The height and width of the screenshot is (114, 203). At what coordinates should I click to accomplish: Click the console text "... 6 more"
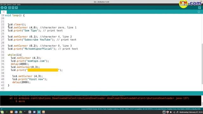click(17, 101)
